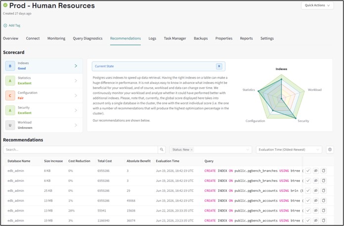Apply the last row's recommendation checkmark

click(x=308, y=221)
